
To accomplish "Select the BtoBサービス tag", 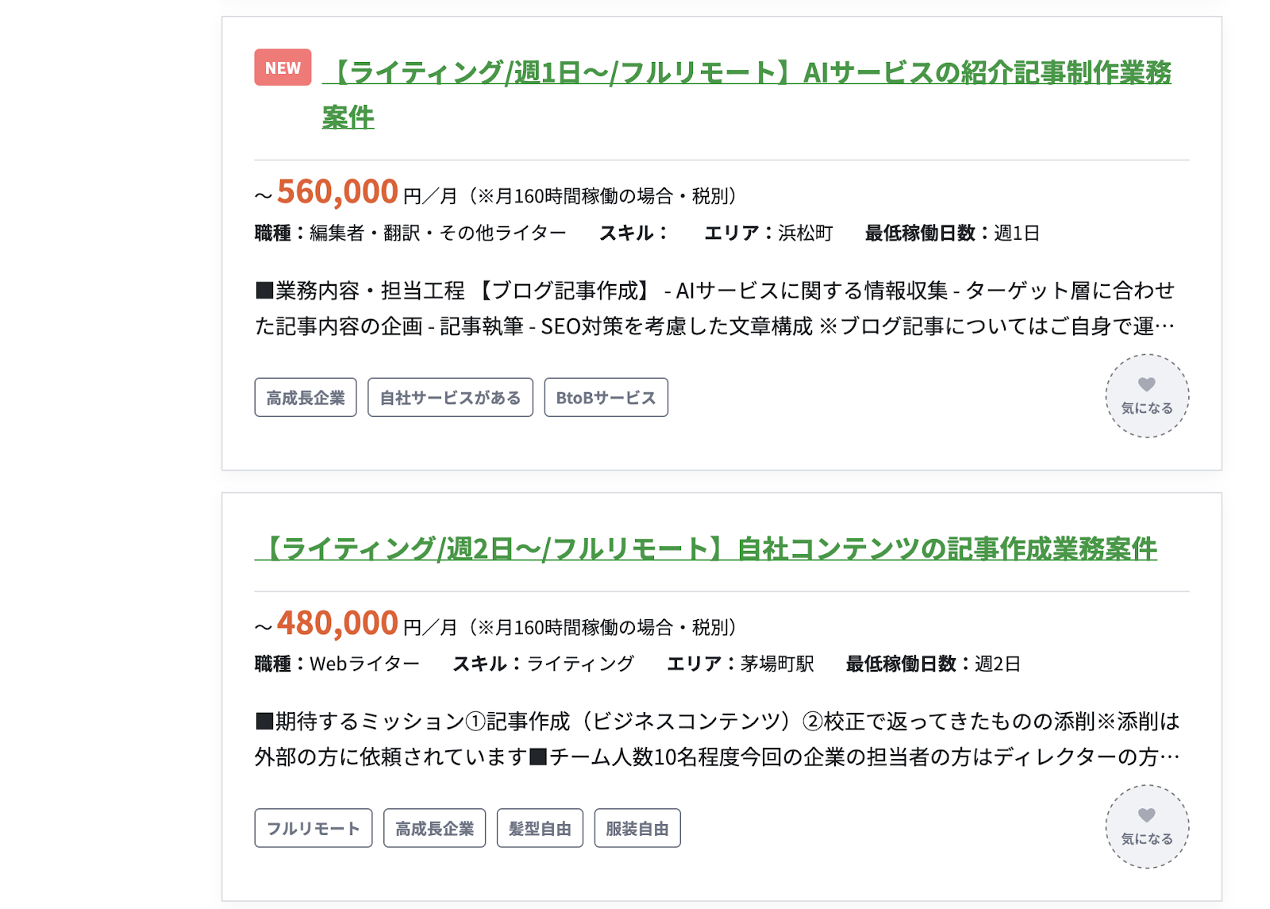I will coord(606,398).
